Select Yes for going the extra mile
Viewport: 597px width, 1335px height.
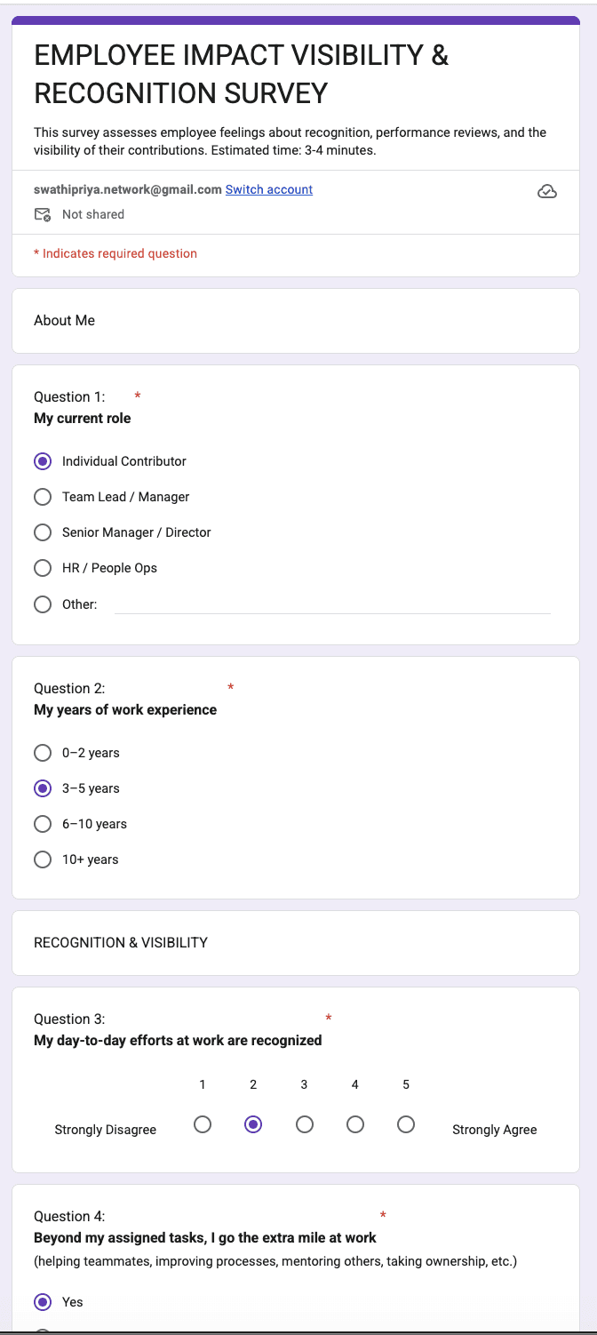pyautogui.click(x=43, y=1302)
